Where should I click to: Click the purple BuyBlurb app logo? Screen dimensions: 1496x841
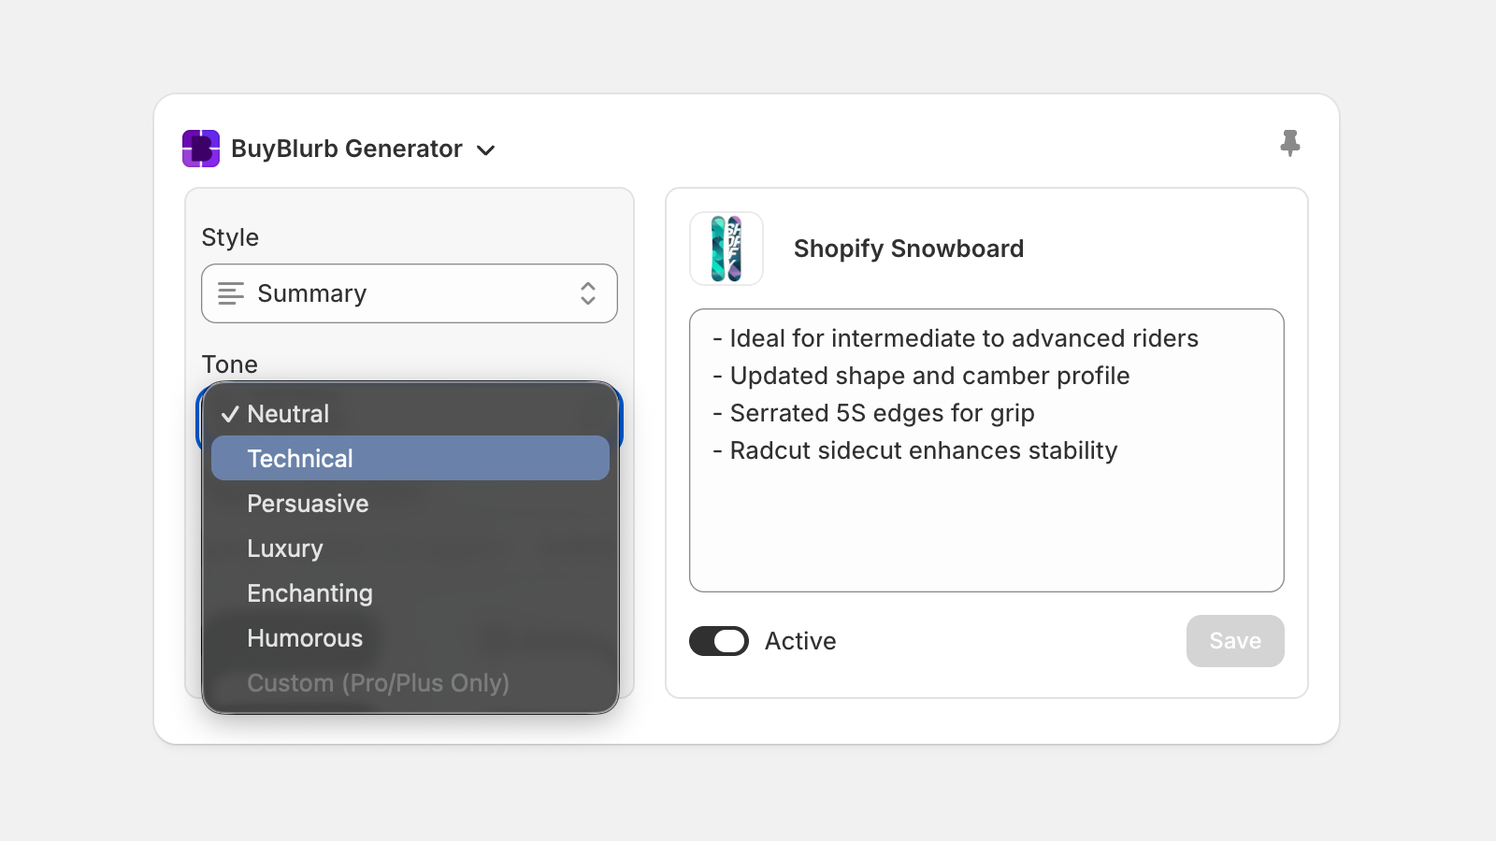201,149
